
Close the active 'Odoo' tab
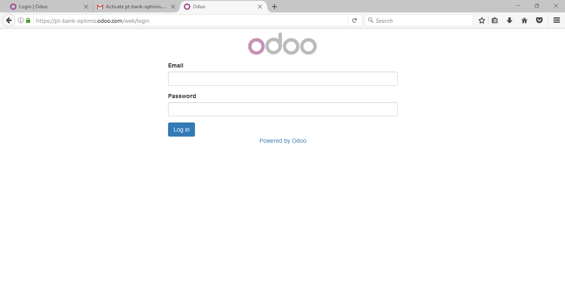pos(260,7)
